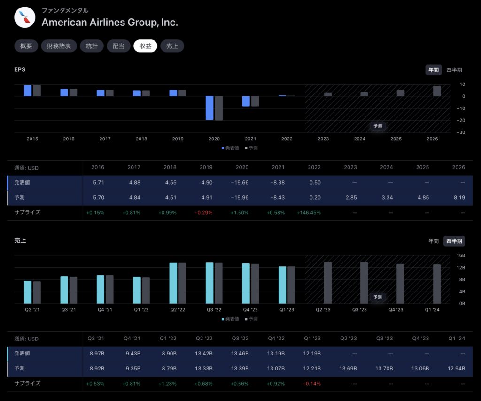Select 年間 in the EPS section
The height and width of the screenshot is (401, 481).
pyautogui.click(x=434, y=70)
